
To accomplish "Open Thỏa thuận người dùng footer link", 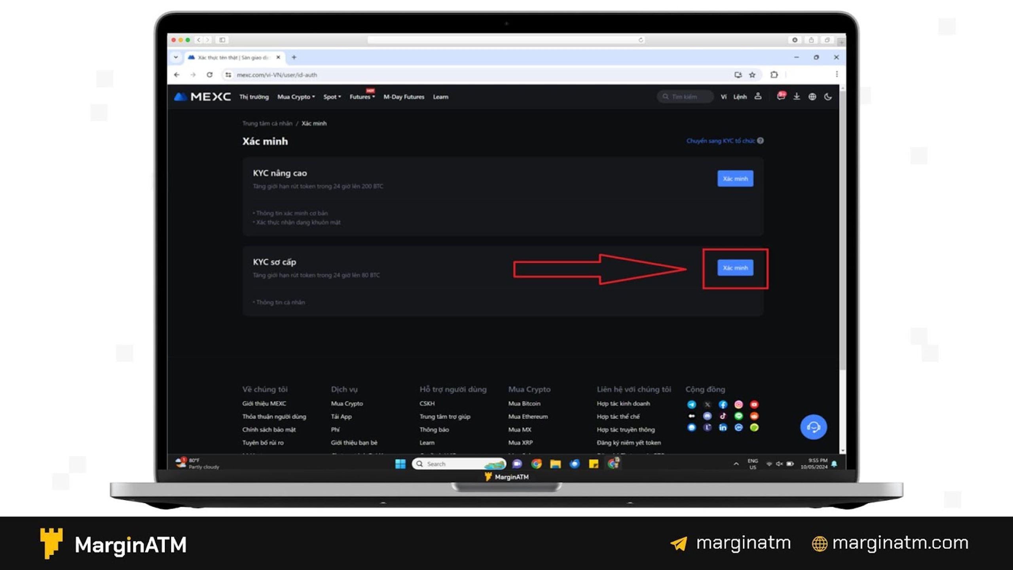I will (274, 417).
